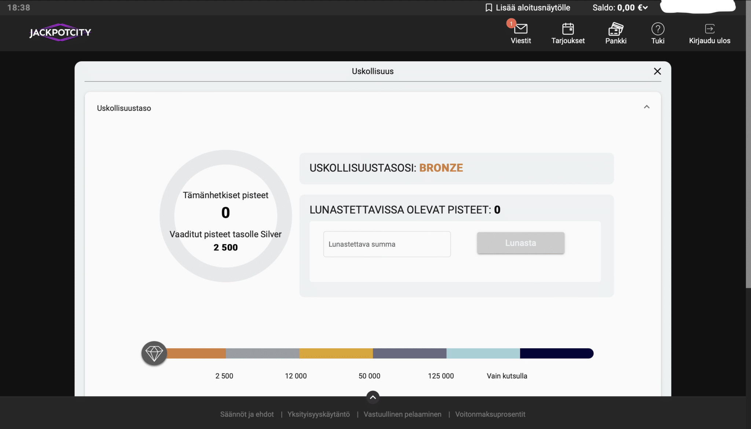Open Säännöt ja ehdot link
Viewport: 751px width, 429px height.
pos(247,414)
